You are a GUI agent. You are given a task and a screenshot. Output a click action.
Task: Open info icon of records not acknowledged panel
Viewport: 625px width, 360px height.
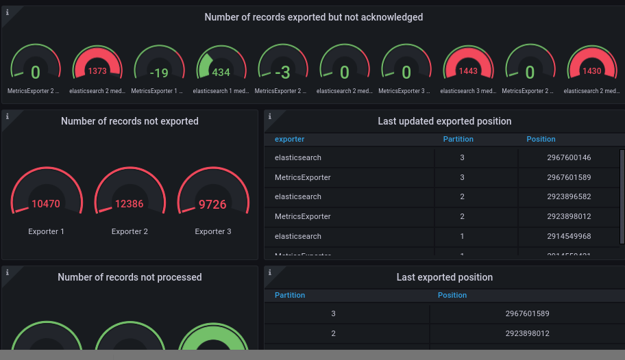7,12
